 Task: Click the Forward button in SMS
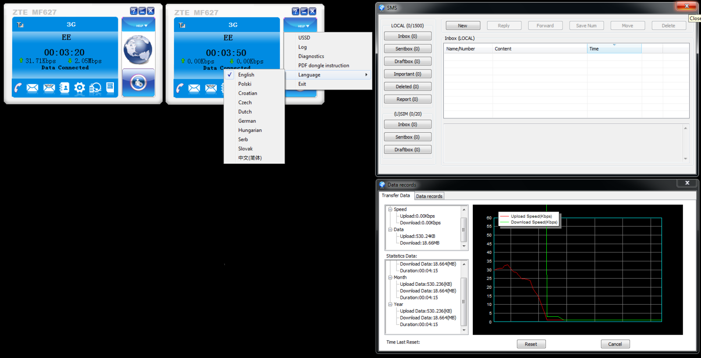(545, 25)
